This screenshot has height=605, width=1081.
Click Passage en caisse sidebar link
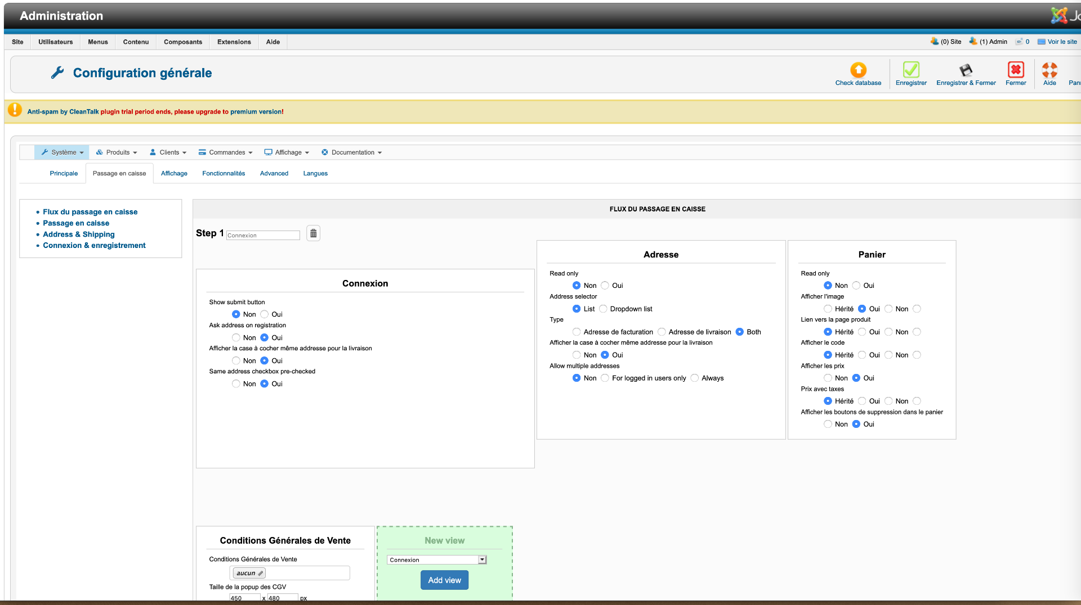coord(76,223)
